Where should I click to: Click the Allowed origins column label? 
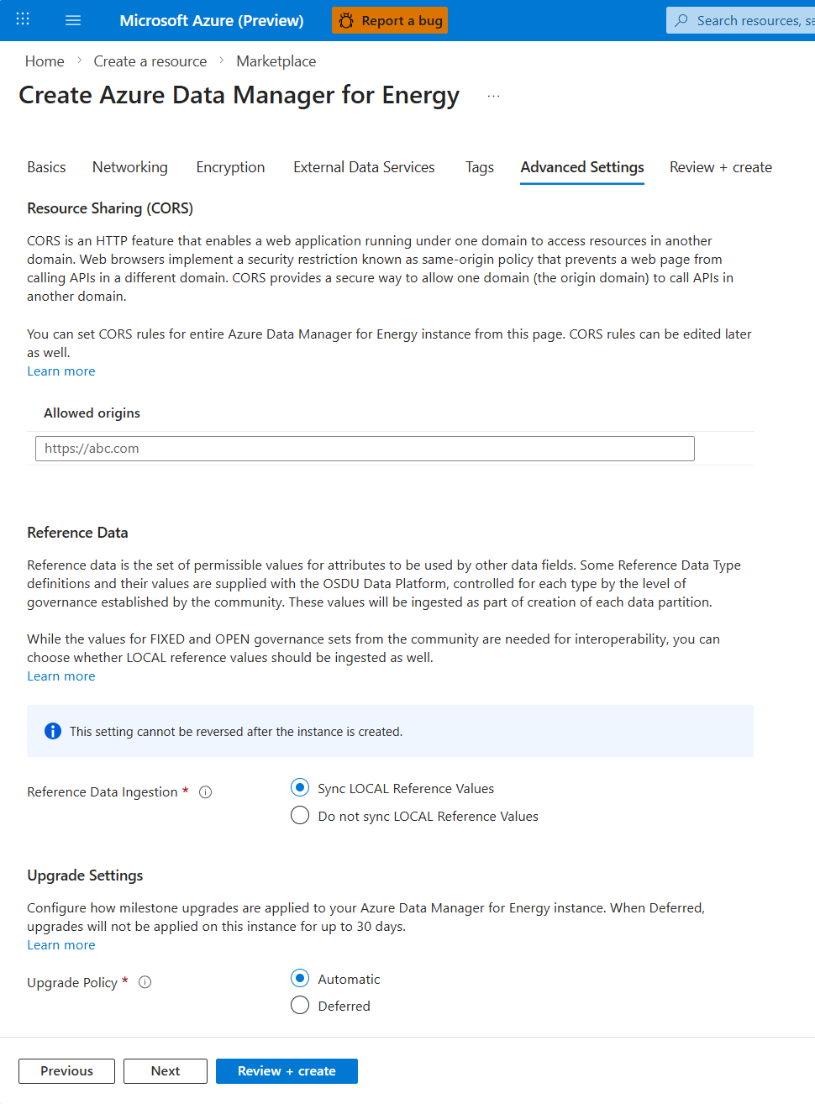tap(92, 413)
